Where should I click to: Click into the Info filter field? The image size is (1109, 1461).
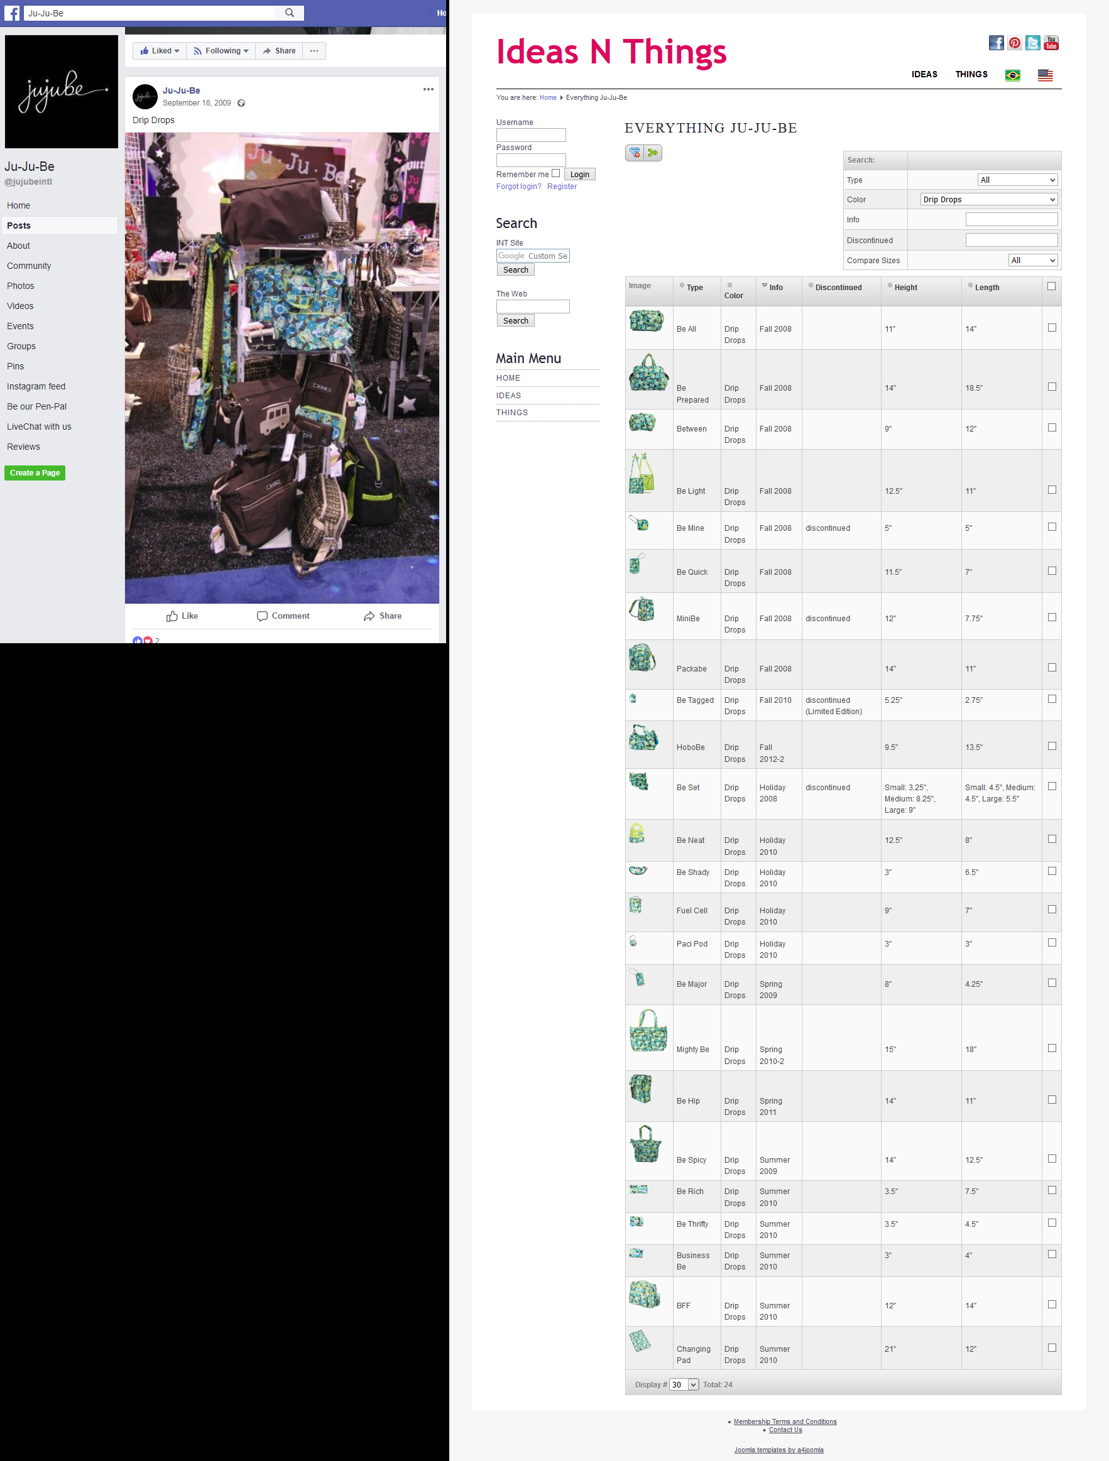click(1011, 219)
